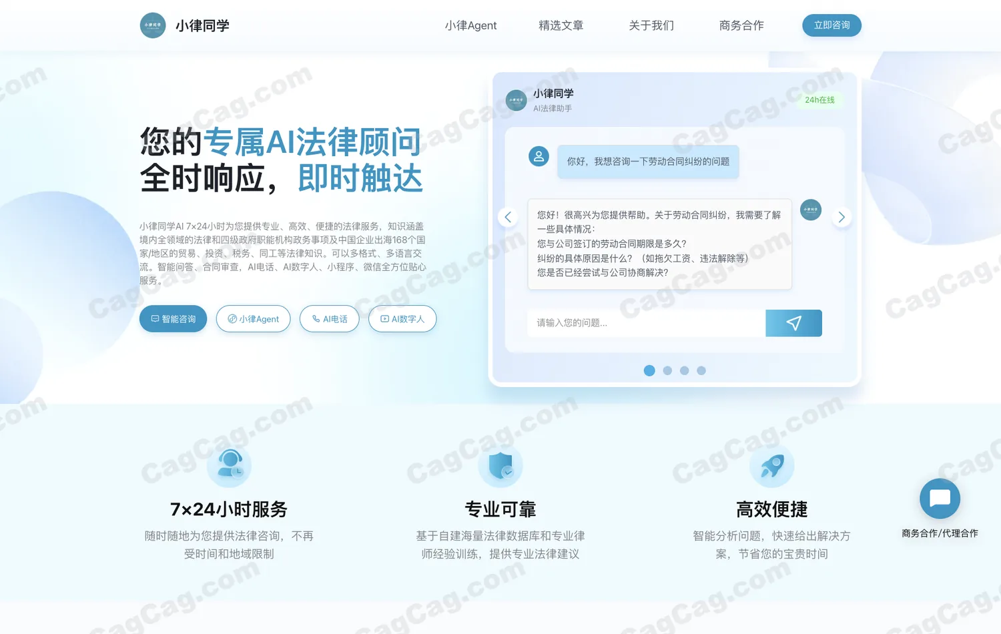The width and height of the screenshot is (1001, 634).
Task: Start 智能咨询 from hero buttons
Action: point(173,319)
